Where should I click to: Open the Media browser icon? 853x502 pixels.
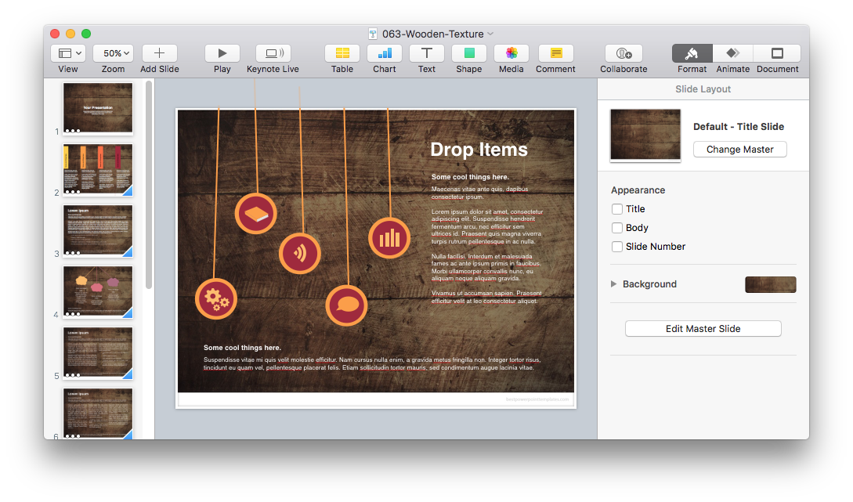511,53
